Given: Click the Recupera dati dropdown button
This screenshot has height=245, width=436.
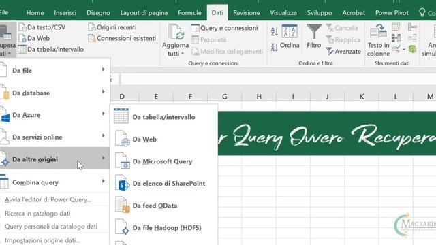Looking at the screenshot, I should point(7,39).
